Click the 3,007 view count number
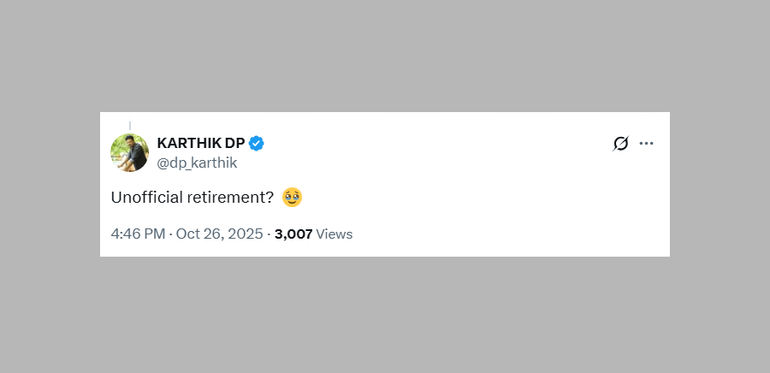The image size is (770, 373). pos(293,234)
